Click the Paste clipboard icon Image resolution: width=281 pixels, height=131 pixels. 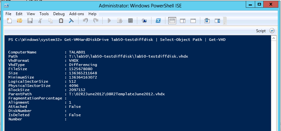pos(61,21)
